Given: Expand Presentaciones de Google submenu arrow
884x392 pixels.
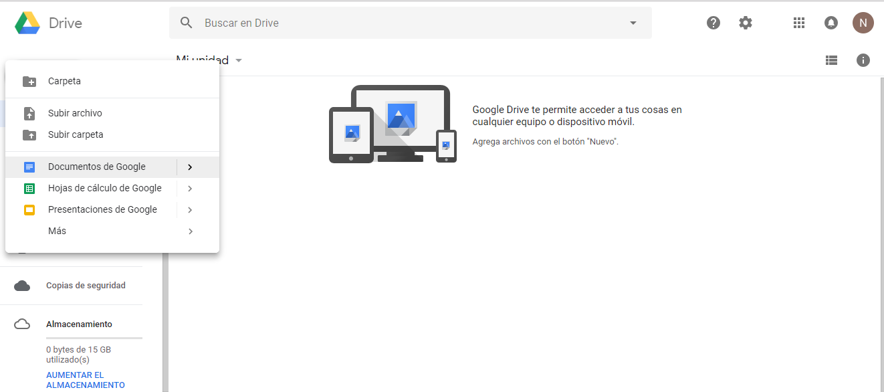Looking at the screenshot, I should click(191, 209).
